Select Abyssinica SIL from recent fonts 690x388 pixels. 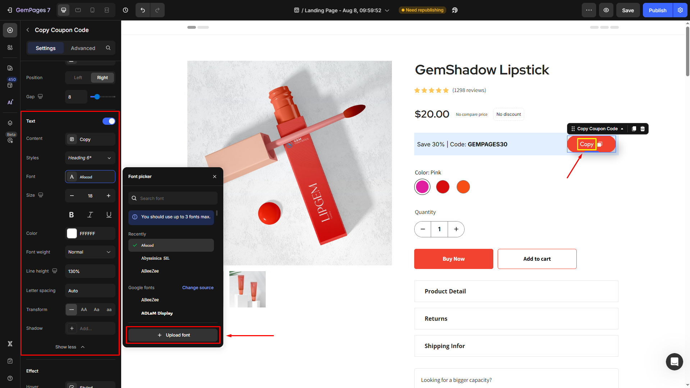155,258
